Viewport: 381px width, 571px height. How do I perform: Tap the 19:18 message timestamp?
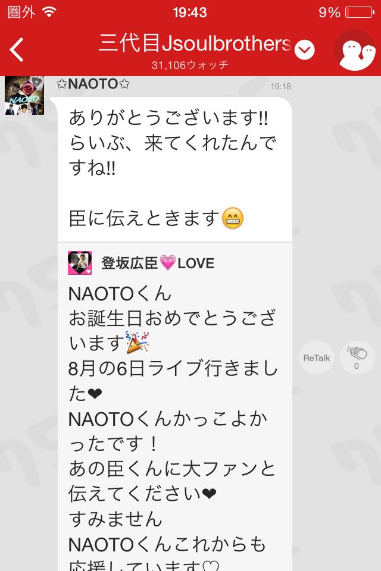click(x=280, y=86)
